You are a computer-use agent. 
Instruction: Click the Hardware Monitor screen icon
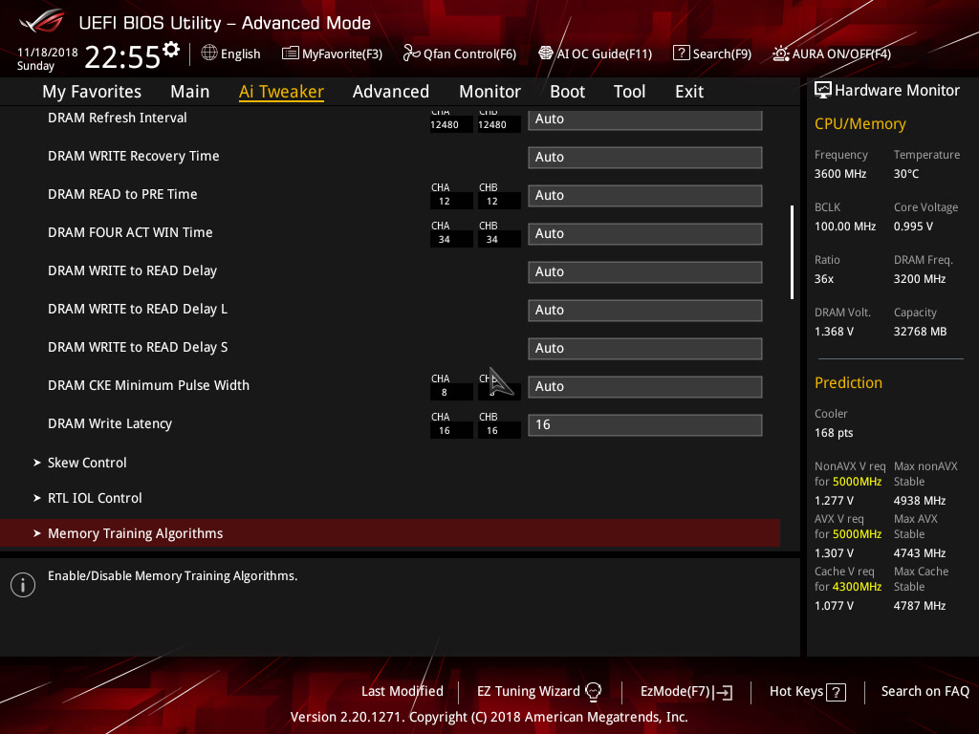click(x=823, y=91)
